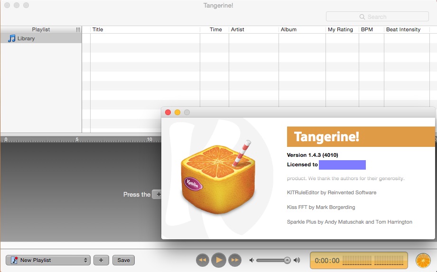Screen dimensions: 437x272
Task: Click Kiss FFT by Mark Borgerding credit
Action: (x=321, y=207)
